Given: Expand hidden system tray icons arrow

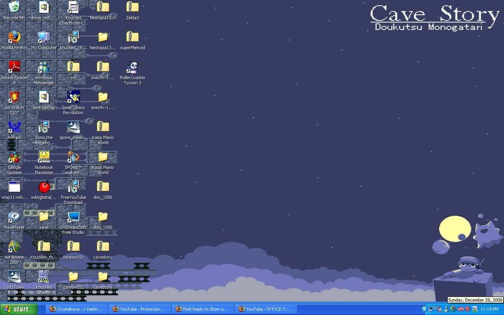Looking at the screenshot, I should click(x=424, y=309).
